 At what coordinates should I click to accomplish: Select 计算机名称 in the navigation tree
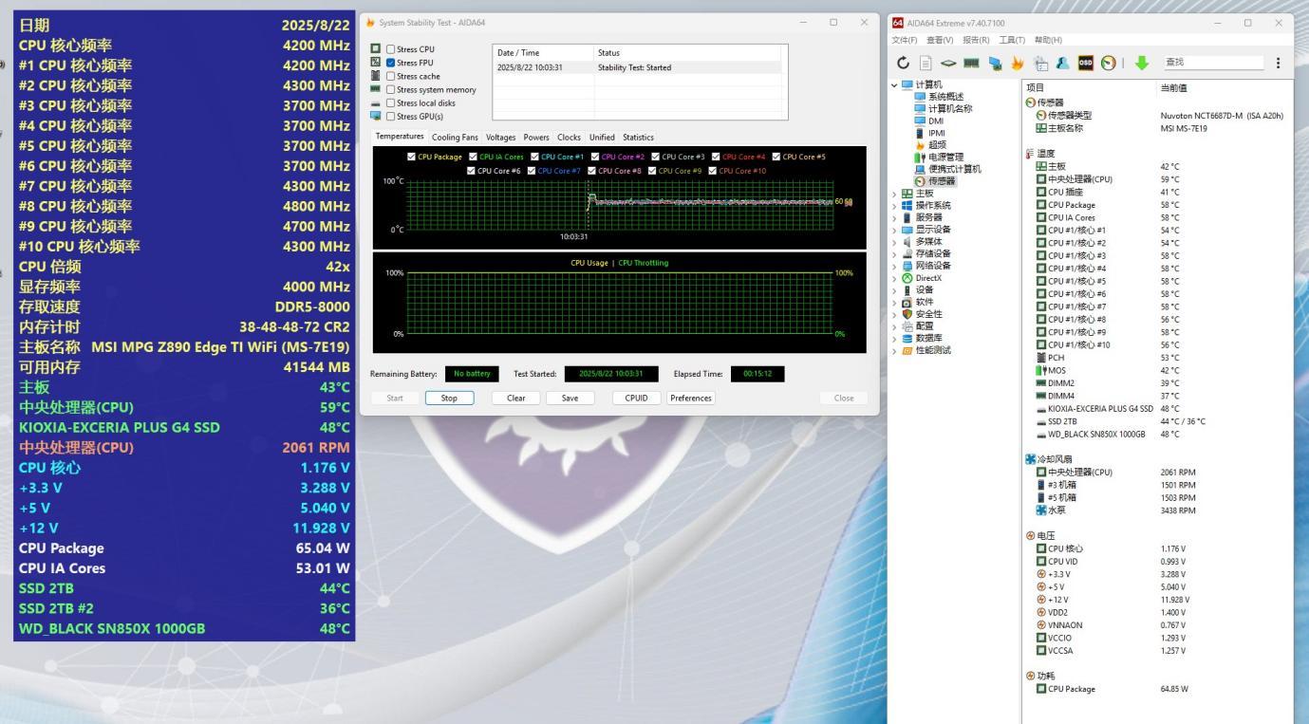pos(944,108)
